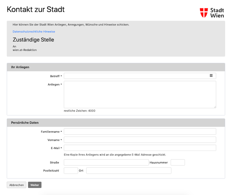The width and height of the screenshot is (233, 195).
Task: Continue with the Weiter button
Action: [x=35, y=185]
